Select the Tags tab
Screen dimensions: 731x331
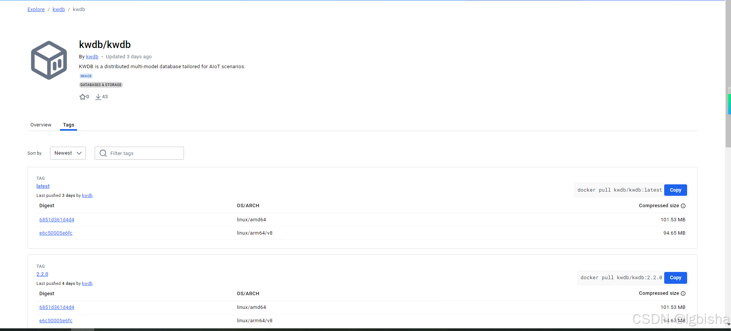pos(69,125)
